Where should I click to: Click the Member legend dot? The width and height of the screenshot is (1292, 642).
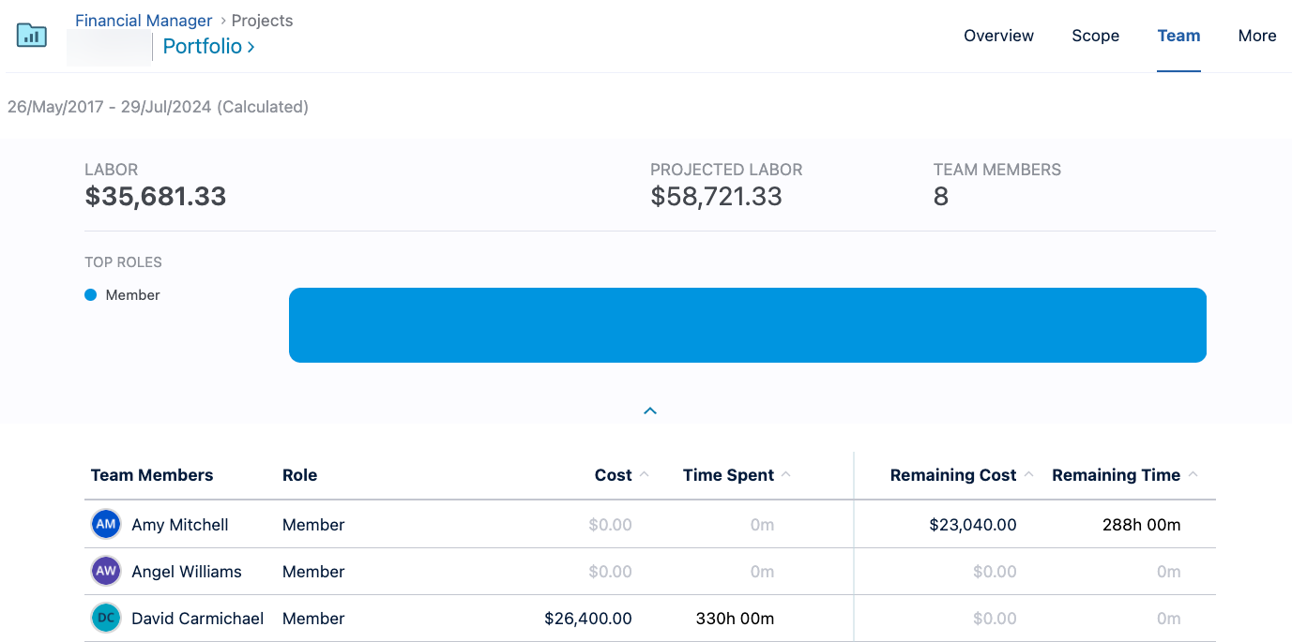[91, 295]
